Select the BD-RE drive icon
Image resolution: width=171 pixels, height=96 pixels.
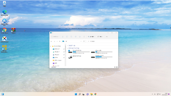click(70, 57)
